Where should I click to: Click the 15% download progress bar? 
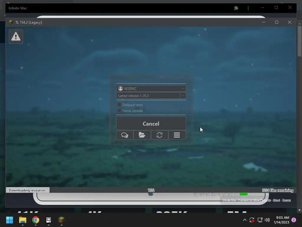[x=151, y=190]
